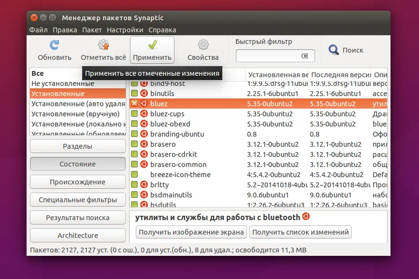419x279 pixels.
Task: Click the Ubuntu logo icon next to bsdmainutils
Action: (144, 195)
